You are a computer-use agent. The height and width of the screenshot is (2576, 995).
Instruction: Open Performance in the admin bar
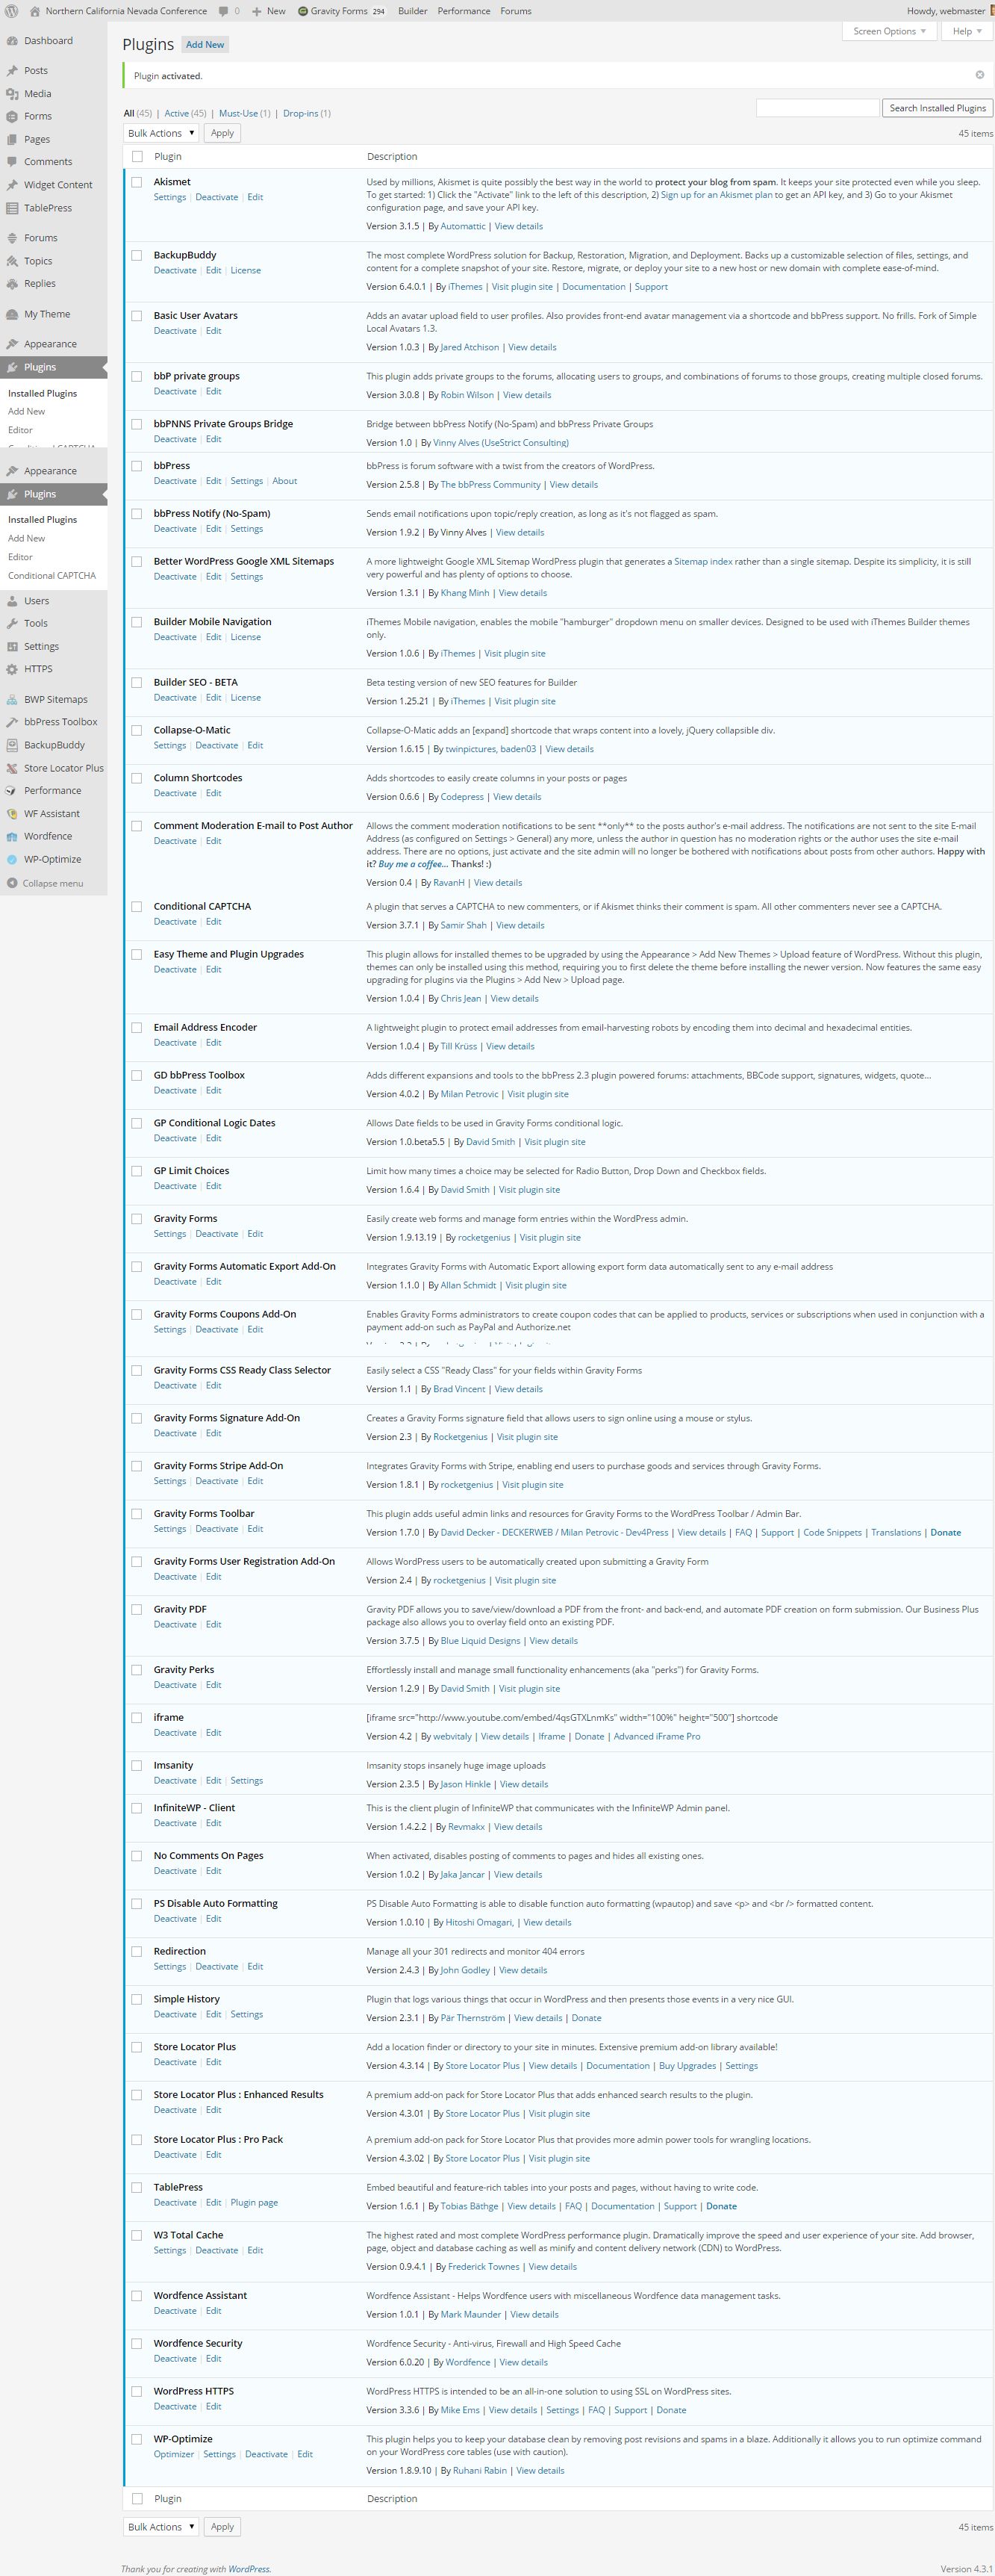[464, 11]
